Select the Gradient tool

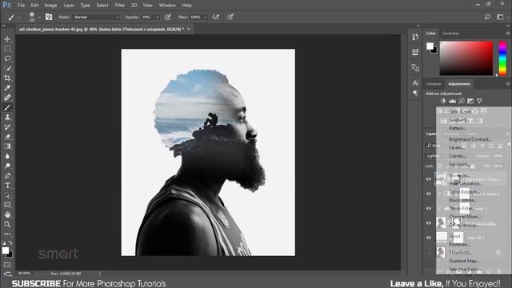tap(7, 146)
